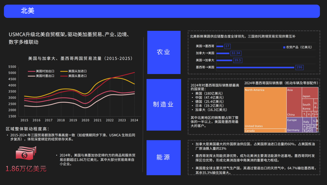This screenshot has height=185, width=327.
Task: Click the 墨西哥→美国 bar in chart
Action: pyautogui.click(x=255, y=67)
